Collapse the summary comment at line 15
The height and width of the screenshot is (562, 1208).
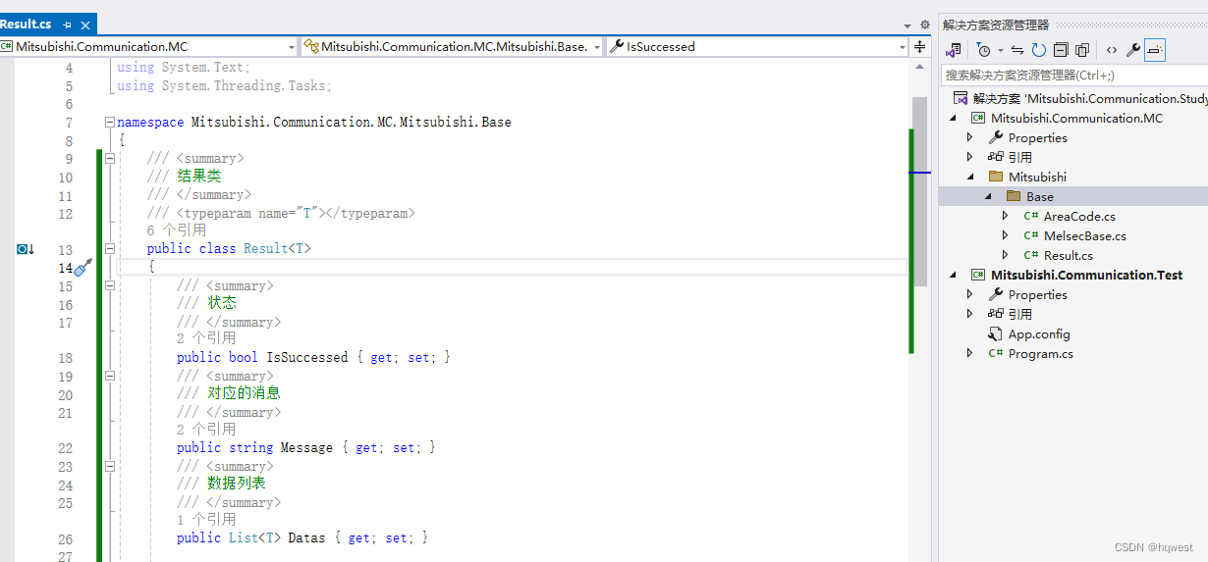(x=109, y=286)
